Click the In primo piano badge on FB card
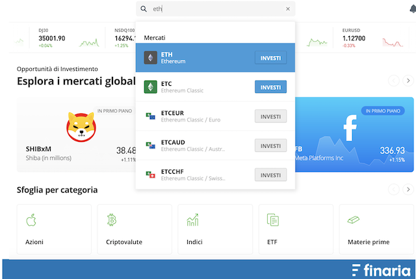The width and height of the screenshot is (416, 279). coord(383,111)
